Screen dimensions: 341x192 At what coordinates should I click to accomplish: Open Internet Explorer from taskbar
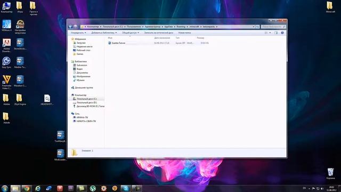coord(38,188)
